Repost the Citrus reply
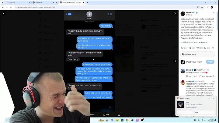The width and height of the screenshot is (219, 123). (194, 76)
